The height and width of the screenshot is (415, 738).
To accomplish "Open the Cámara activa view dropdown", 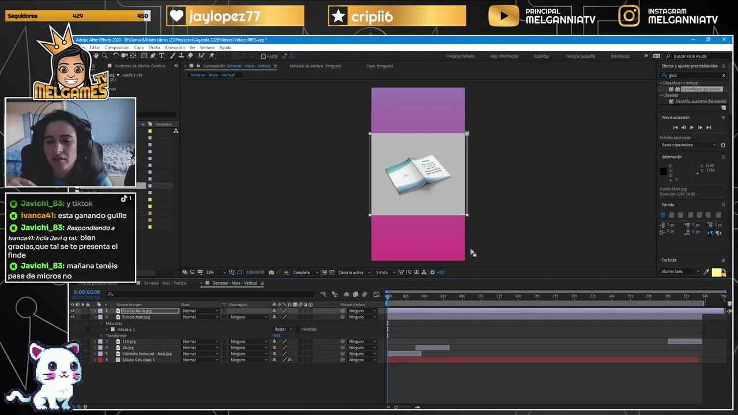I will pyautogui.click(x=355, y=272).
